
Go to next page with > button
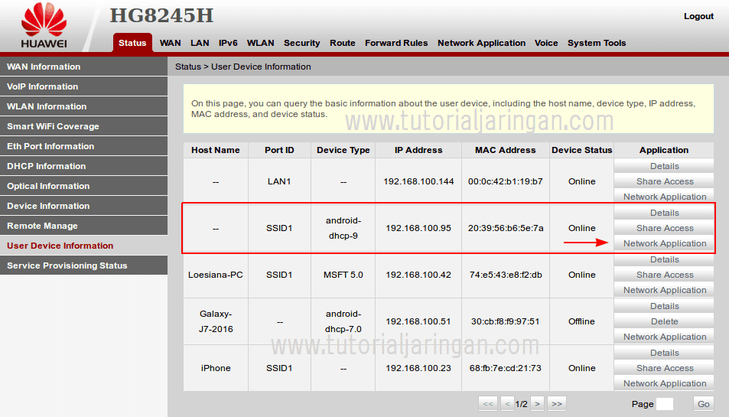click(537, 403)
